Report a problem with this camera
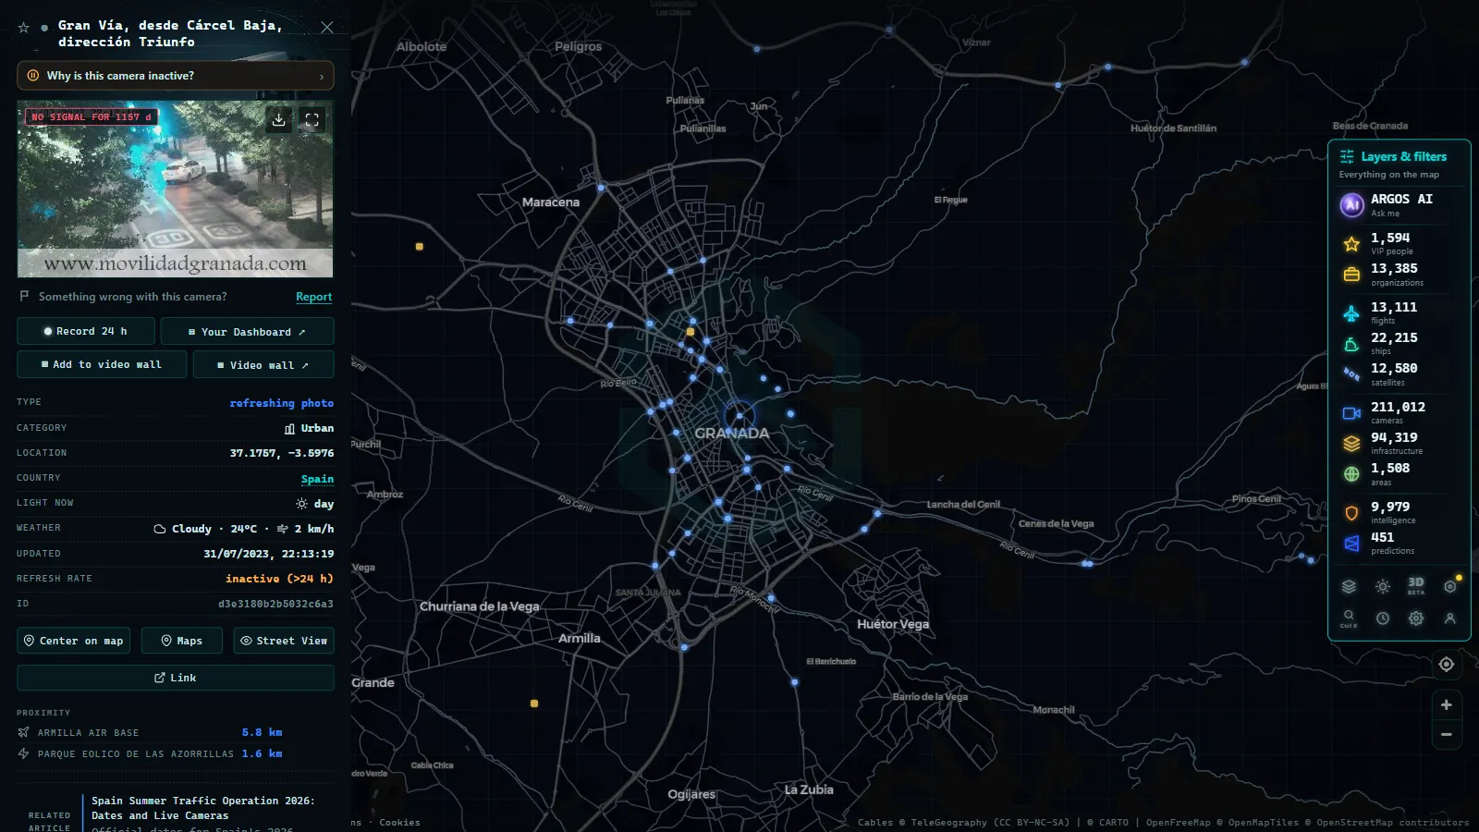Screen dimensions: 1479x832 coord(313,297)
